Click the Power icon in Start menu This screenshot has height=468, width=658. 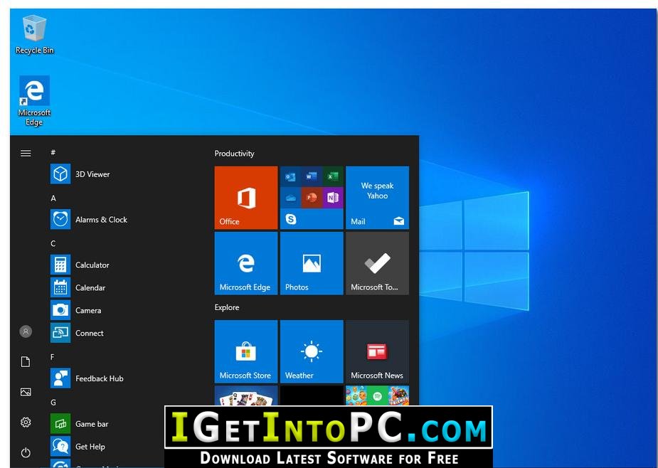point(26,452)
